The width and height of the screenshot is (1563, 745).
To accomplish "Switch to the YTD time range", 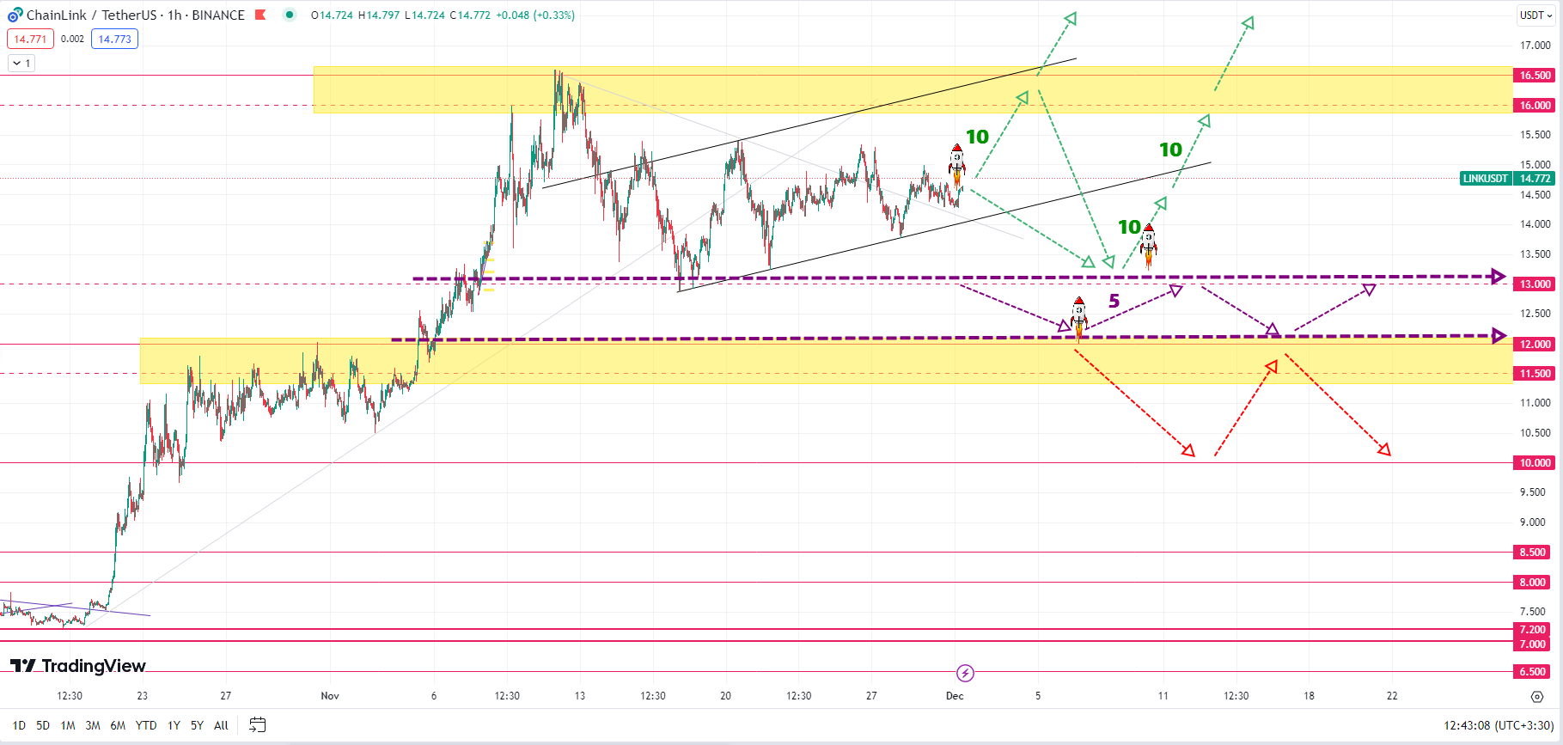I will [146, 725].
